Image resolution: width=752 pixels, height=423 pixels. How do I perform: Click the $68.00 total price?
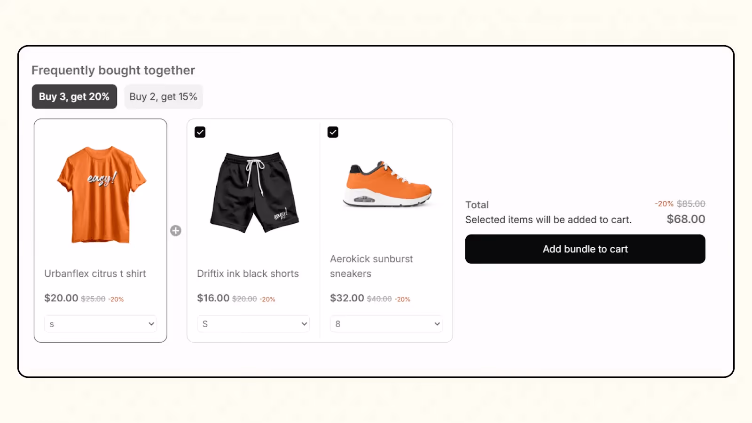[x=686, y=219]
